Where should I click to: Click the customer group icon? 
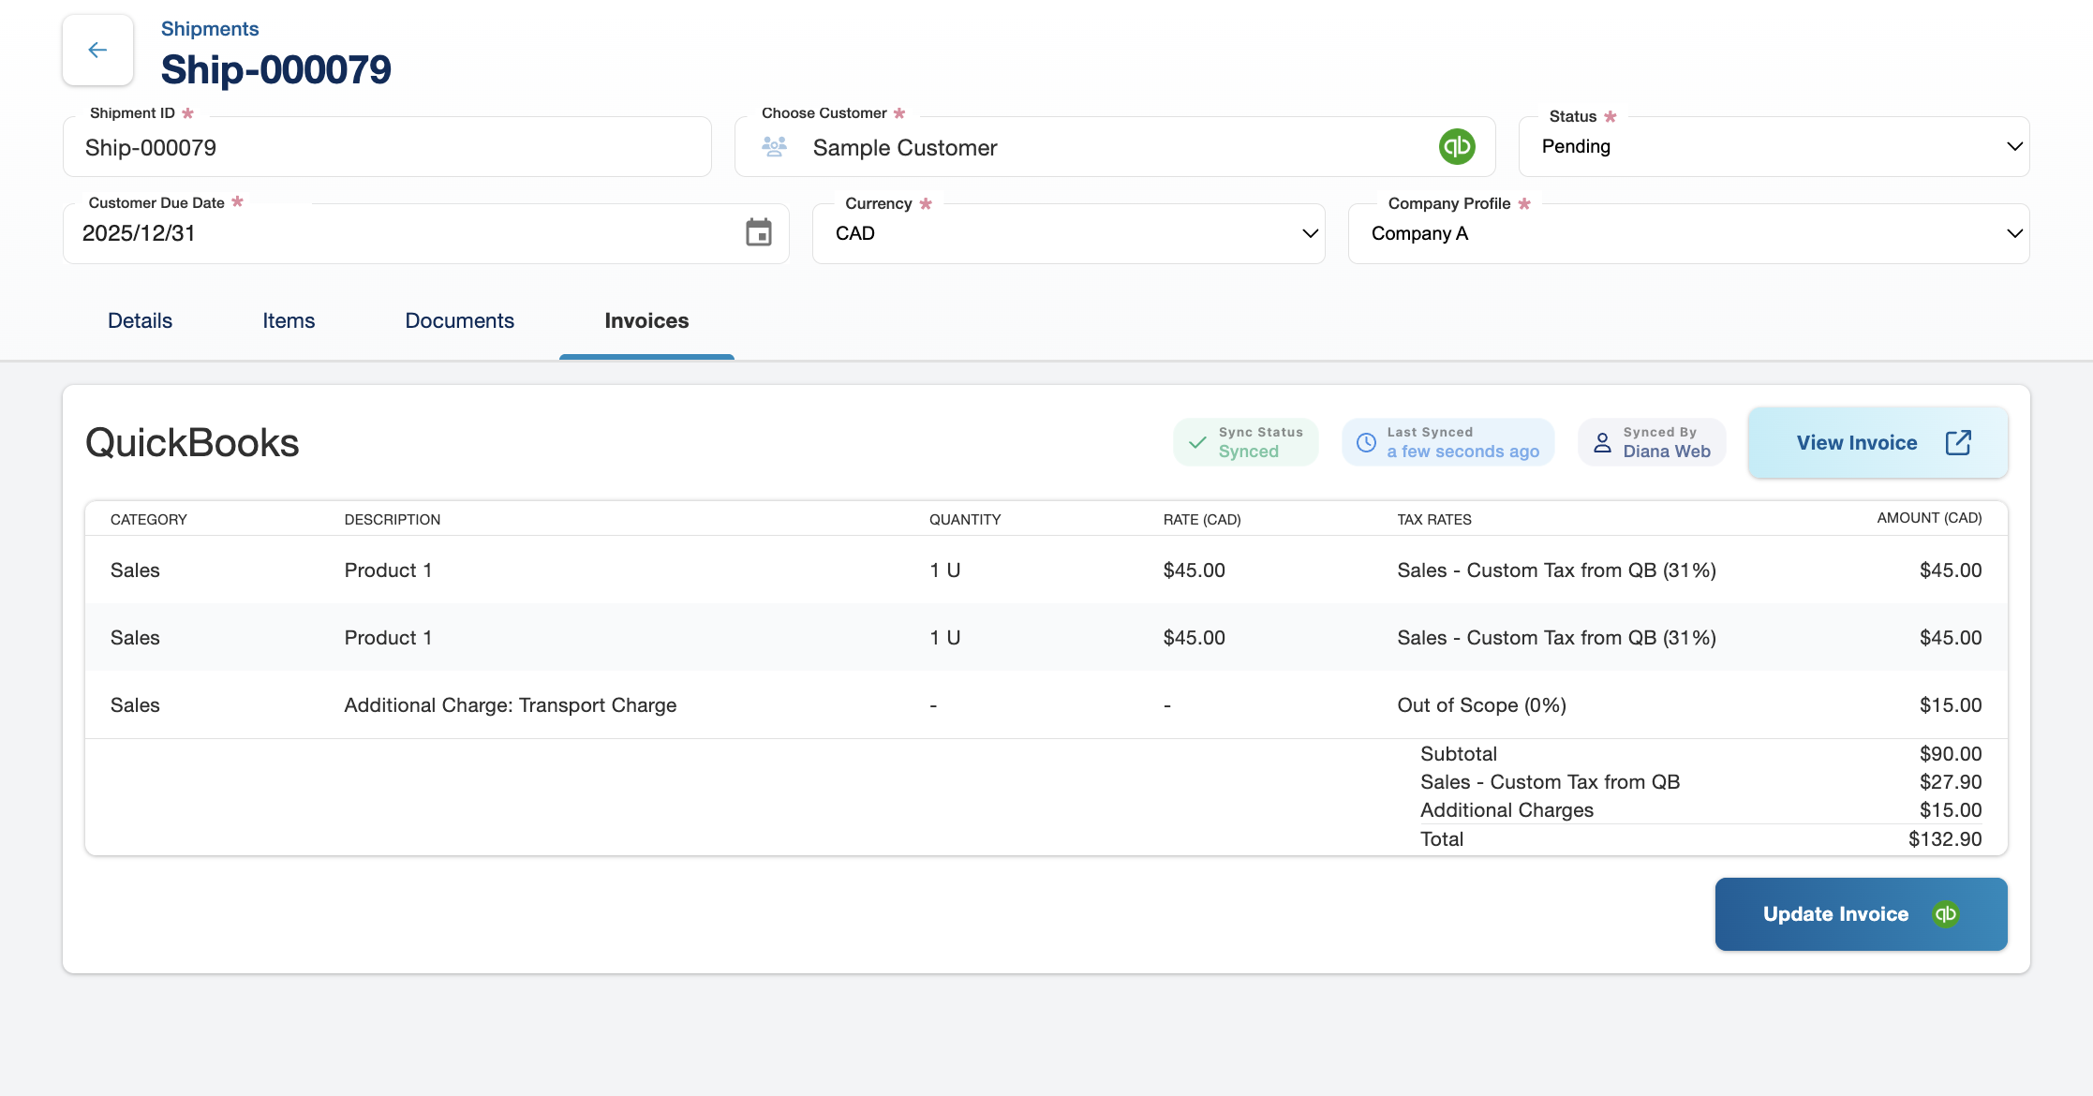click(774, 147)
